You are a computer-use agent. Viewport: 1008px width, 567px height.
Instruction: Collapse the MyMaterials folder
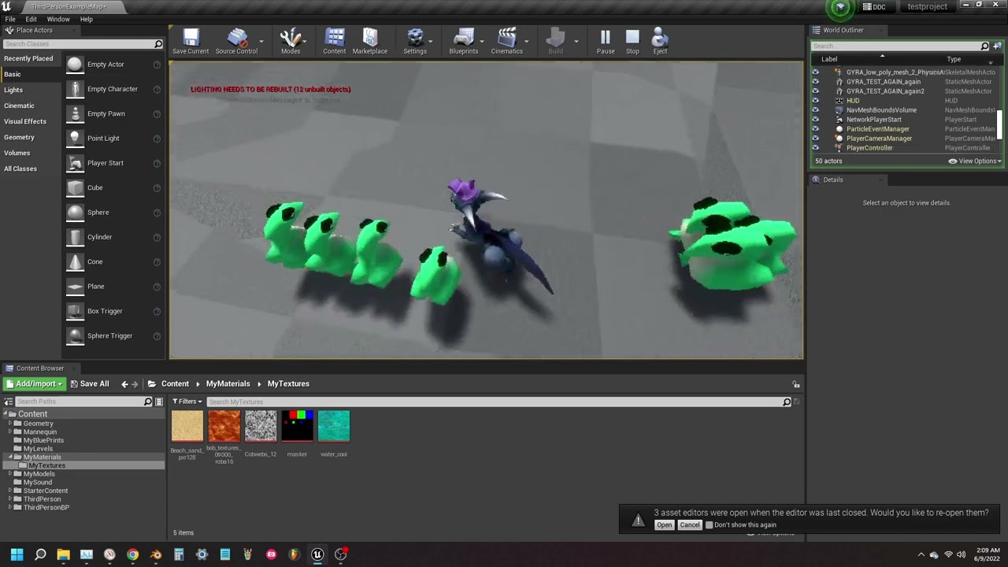[x=10, y=458]
